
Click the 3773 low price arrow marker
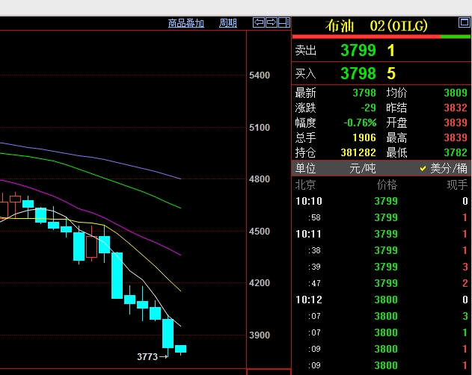153,357
